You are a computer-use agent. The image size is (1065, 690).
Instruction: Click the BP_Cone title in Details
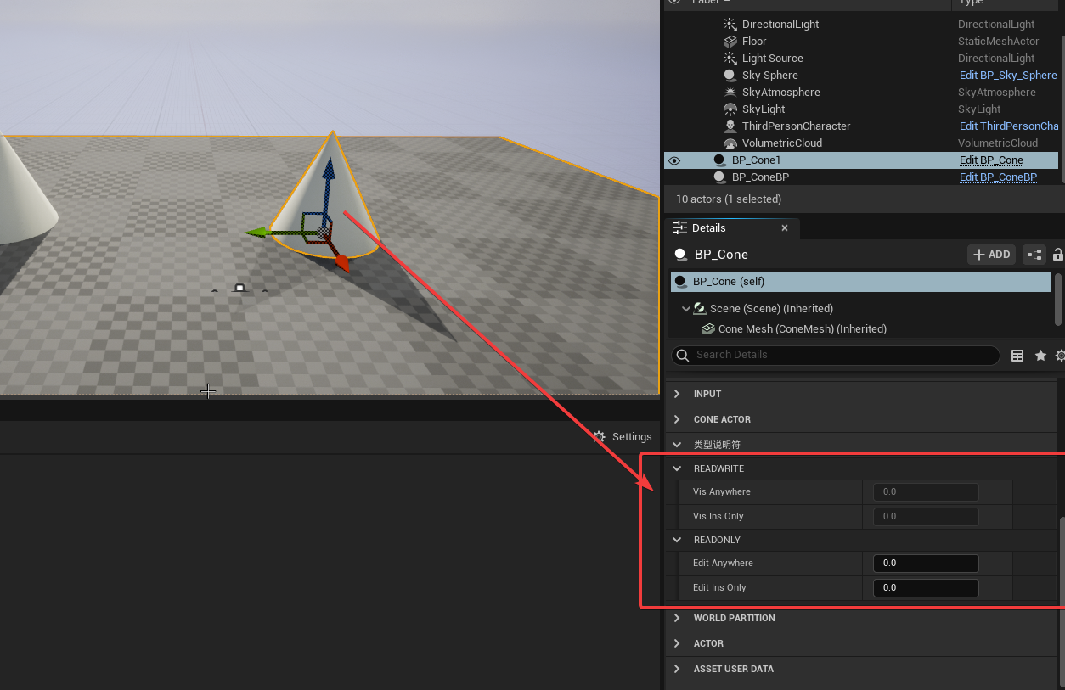pyautogui.click(x=721, y=255)
